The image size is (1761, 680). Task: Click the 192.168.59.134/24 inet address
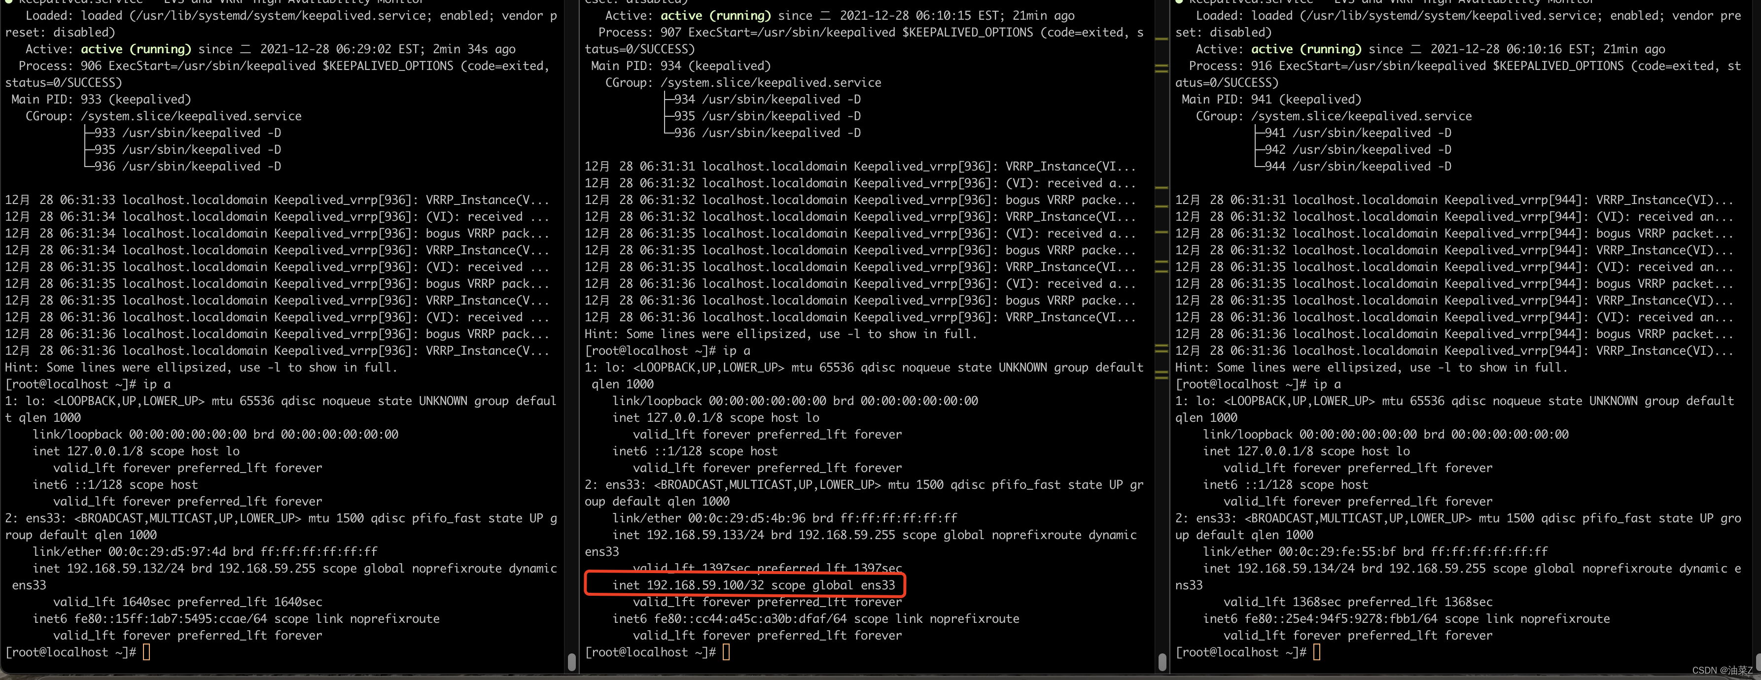1296,568
